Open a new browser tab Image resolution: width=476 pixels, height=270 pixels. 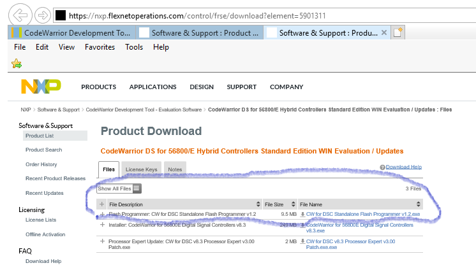point(398,32)
